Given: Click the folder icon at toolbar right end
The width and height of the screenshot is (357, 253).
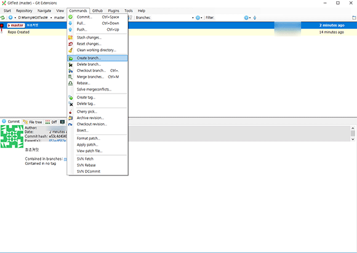Looking at the screenshot, I should 354,17.
